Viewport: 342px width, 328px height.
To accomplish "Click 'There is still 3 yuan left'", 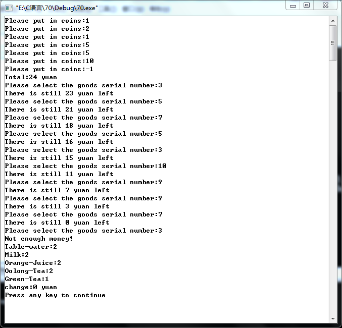I will point(57,206).
